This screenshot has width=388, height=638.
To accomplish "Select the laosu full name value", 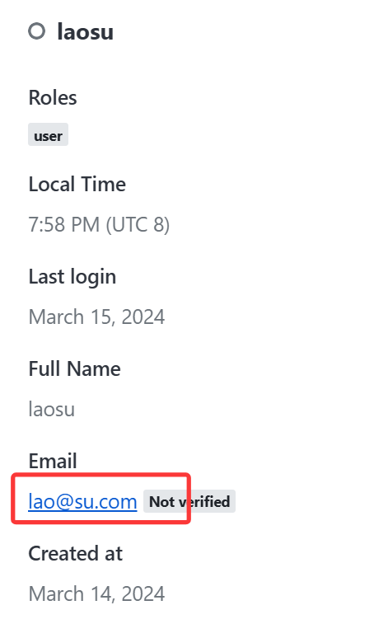I will tap(52, 409).
